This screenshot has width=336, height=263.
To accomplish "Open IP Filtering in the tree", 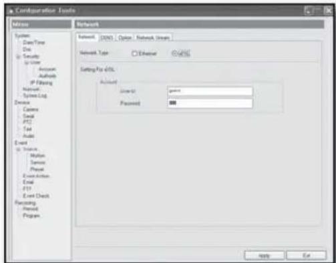I will [41, 83].
